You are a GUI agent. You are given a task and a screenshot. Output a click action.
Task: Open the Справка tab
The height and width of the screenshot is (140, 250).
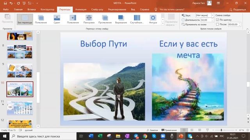[145, 9]
